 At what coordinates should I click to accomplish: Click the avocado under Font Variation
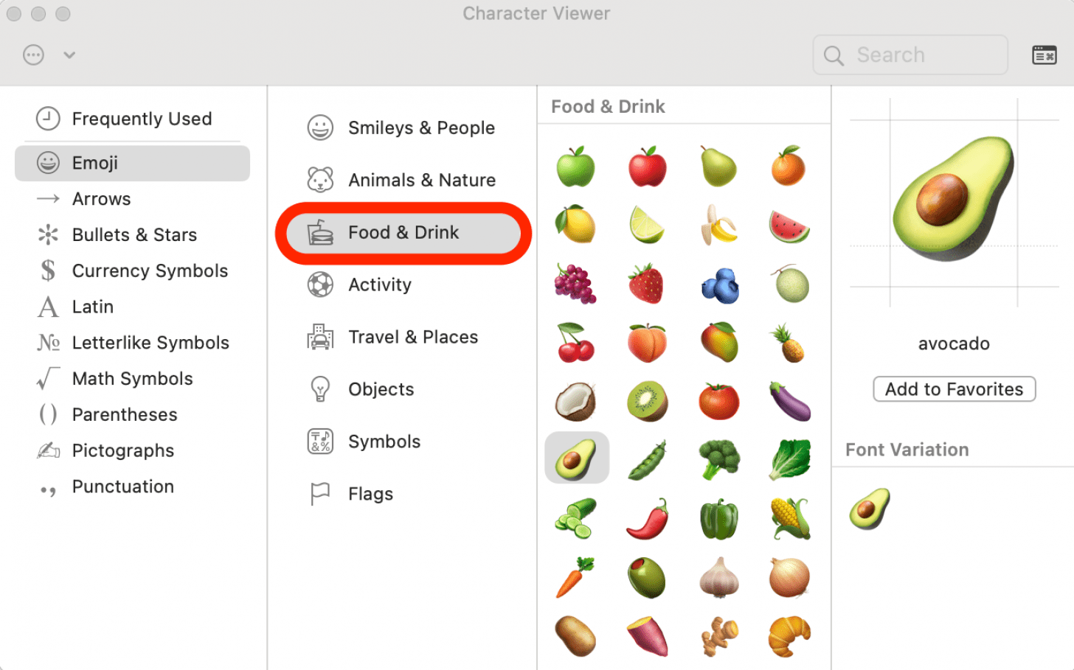[869, 509]
